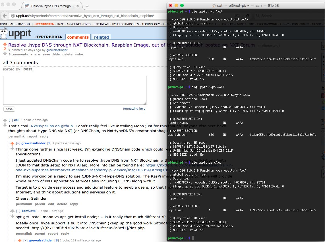Switch to the comments tab
The width and height of the screenshot is (325, 242).
point(78,37)
